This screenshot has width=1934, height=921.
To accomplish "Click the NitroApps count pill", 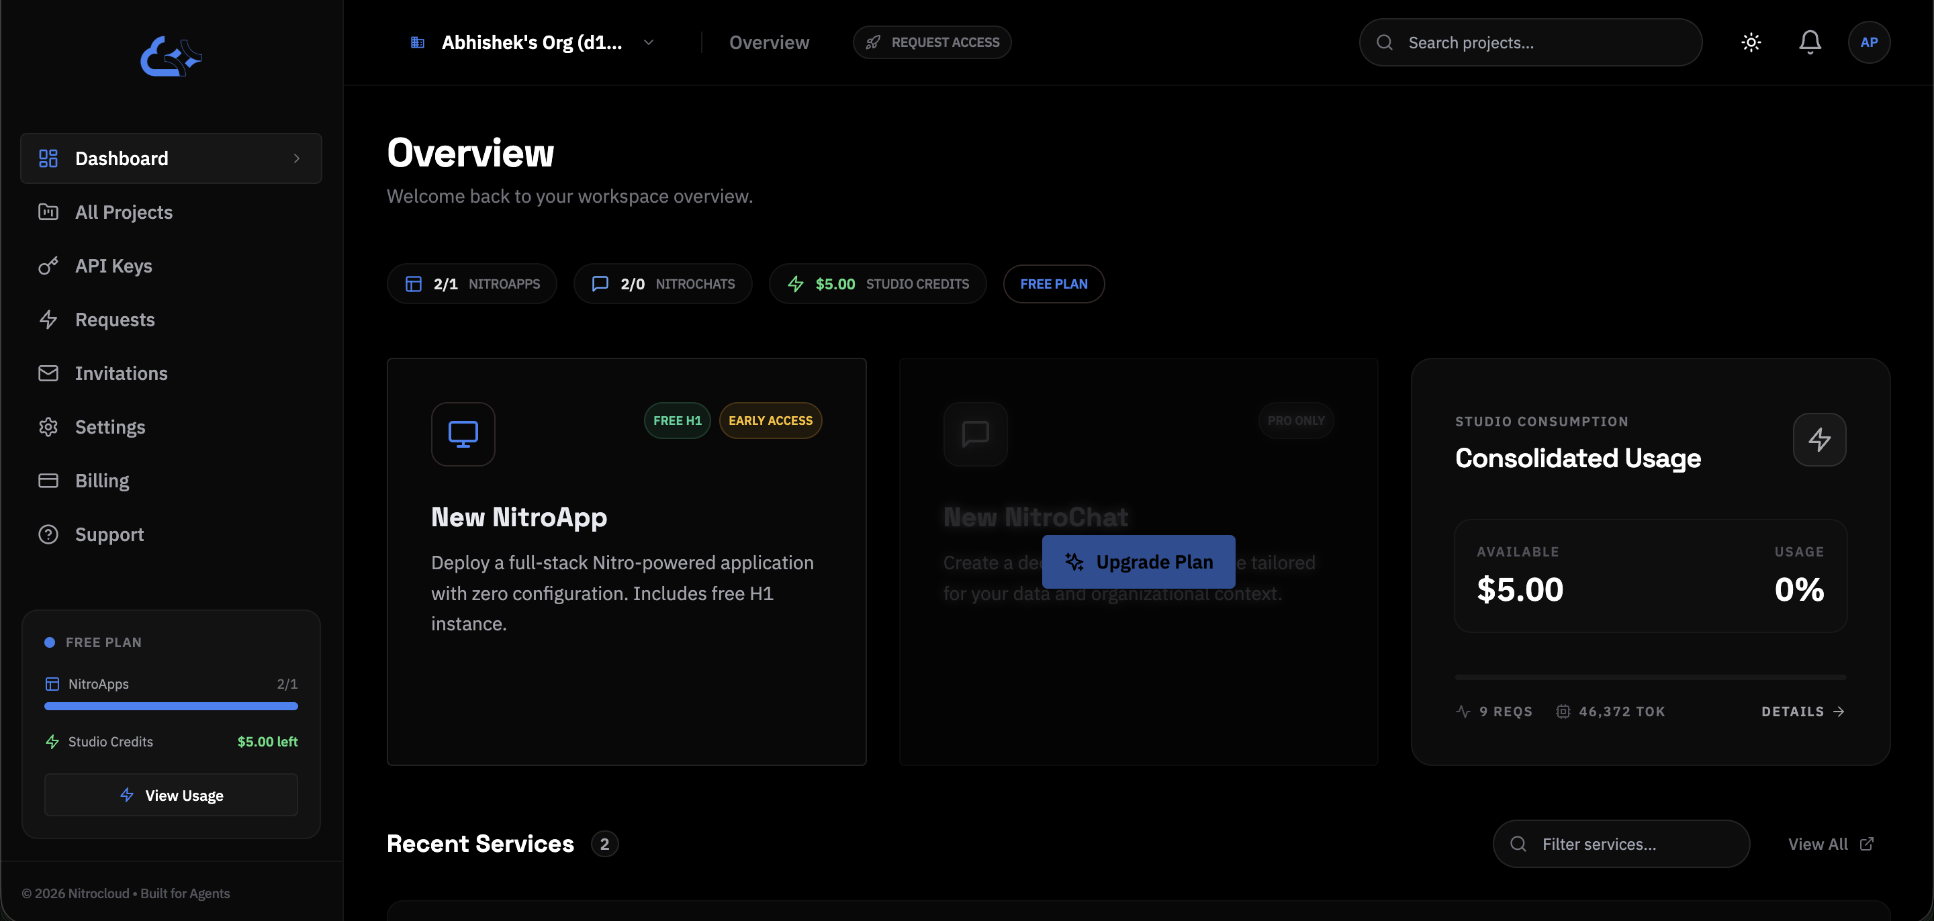I will click(x=472, y=284).
